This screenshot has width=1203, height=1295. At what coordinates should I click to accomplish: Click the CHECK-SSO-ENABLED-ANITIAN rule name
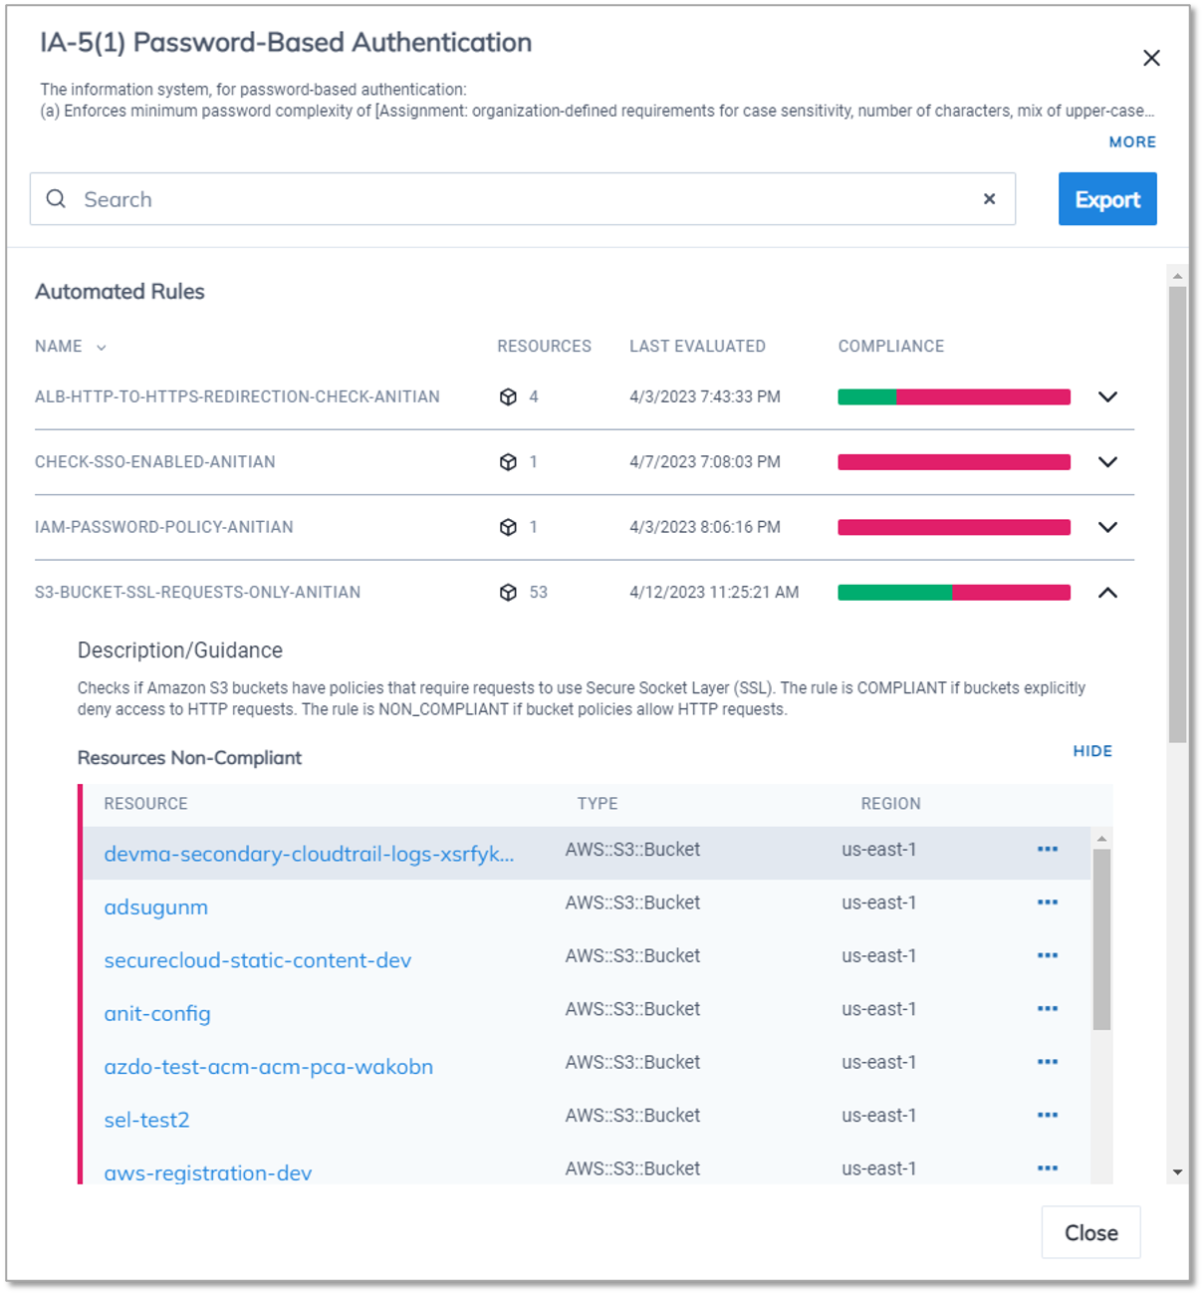coord(155,462)
